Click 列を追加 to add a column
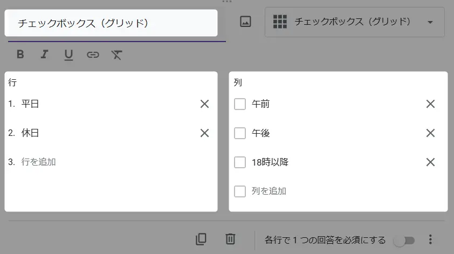Viewport: 454px width, 254px height. 269,191
